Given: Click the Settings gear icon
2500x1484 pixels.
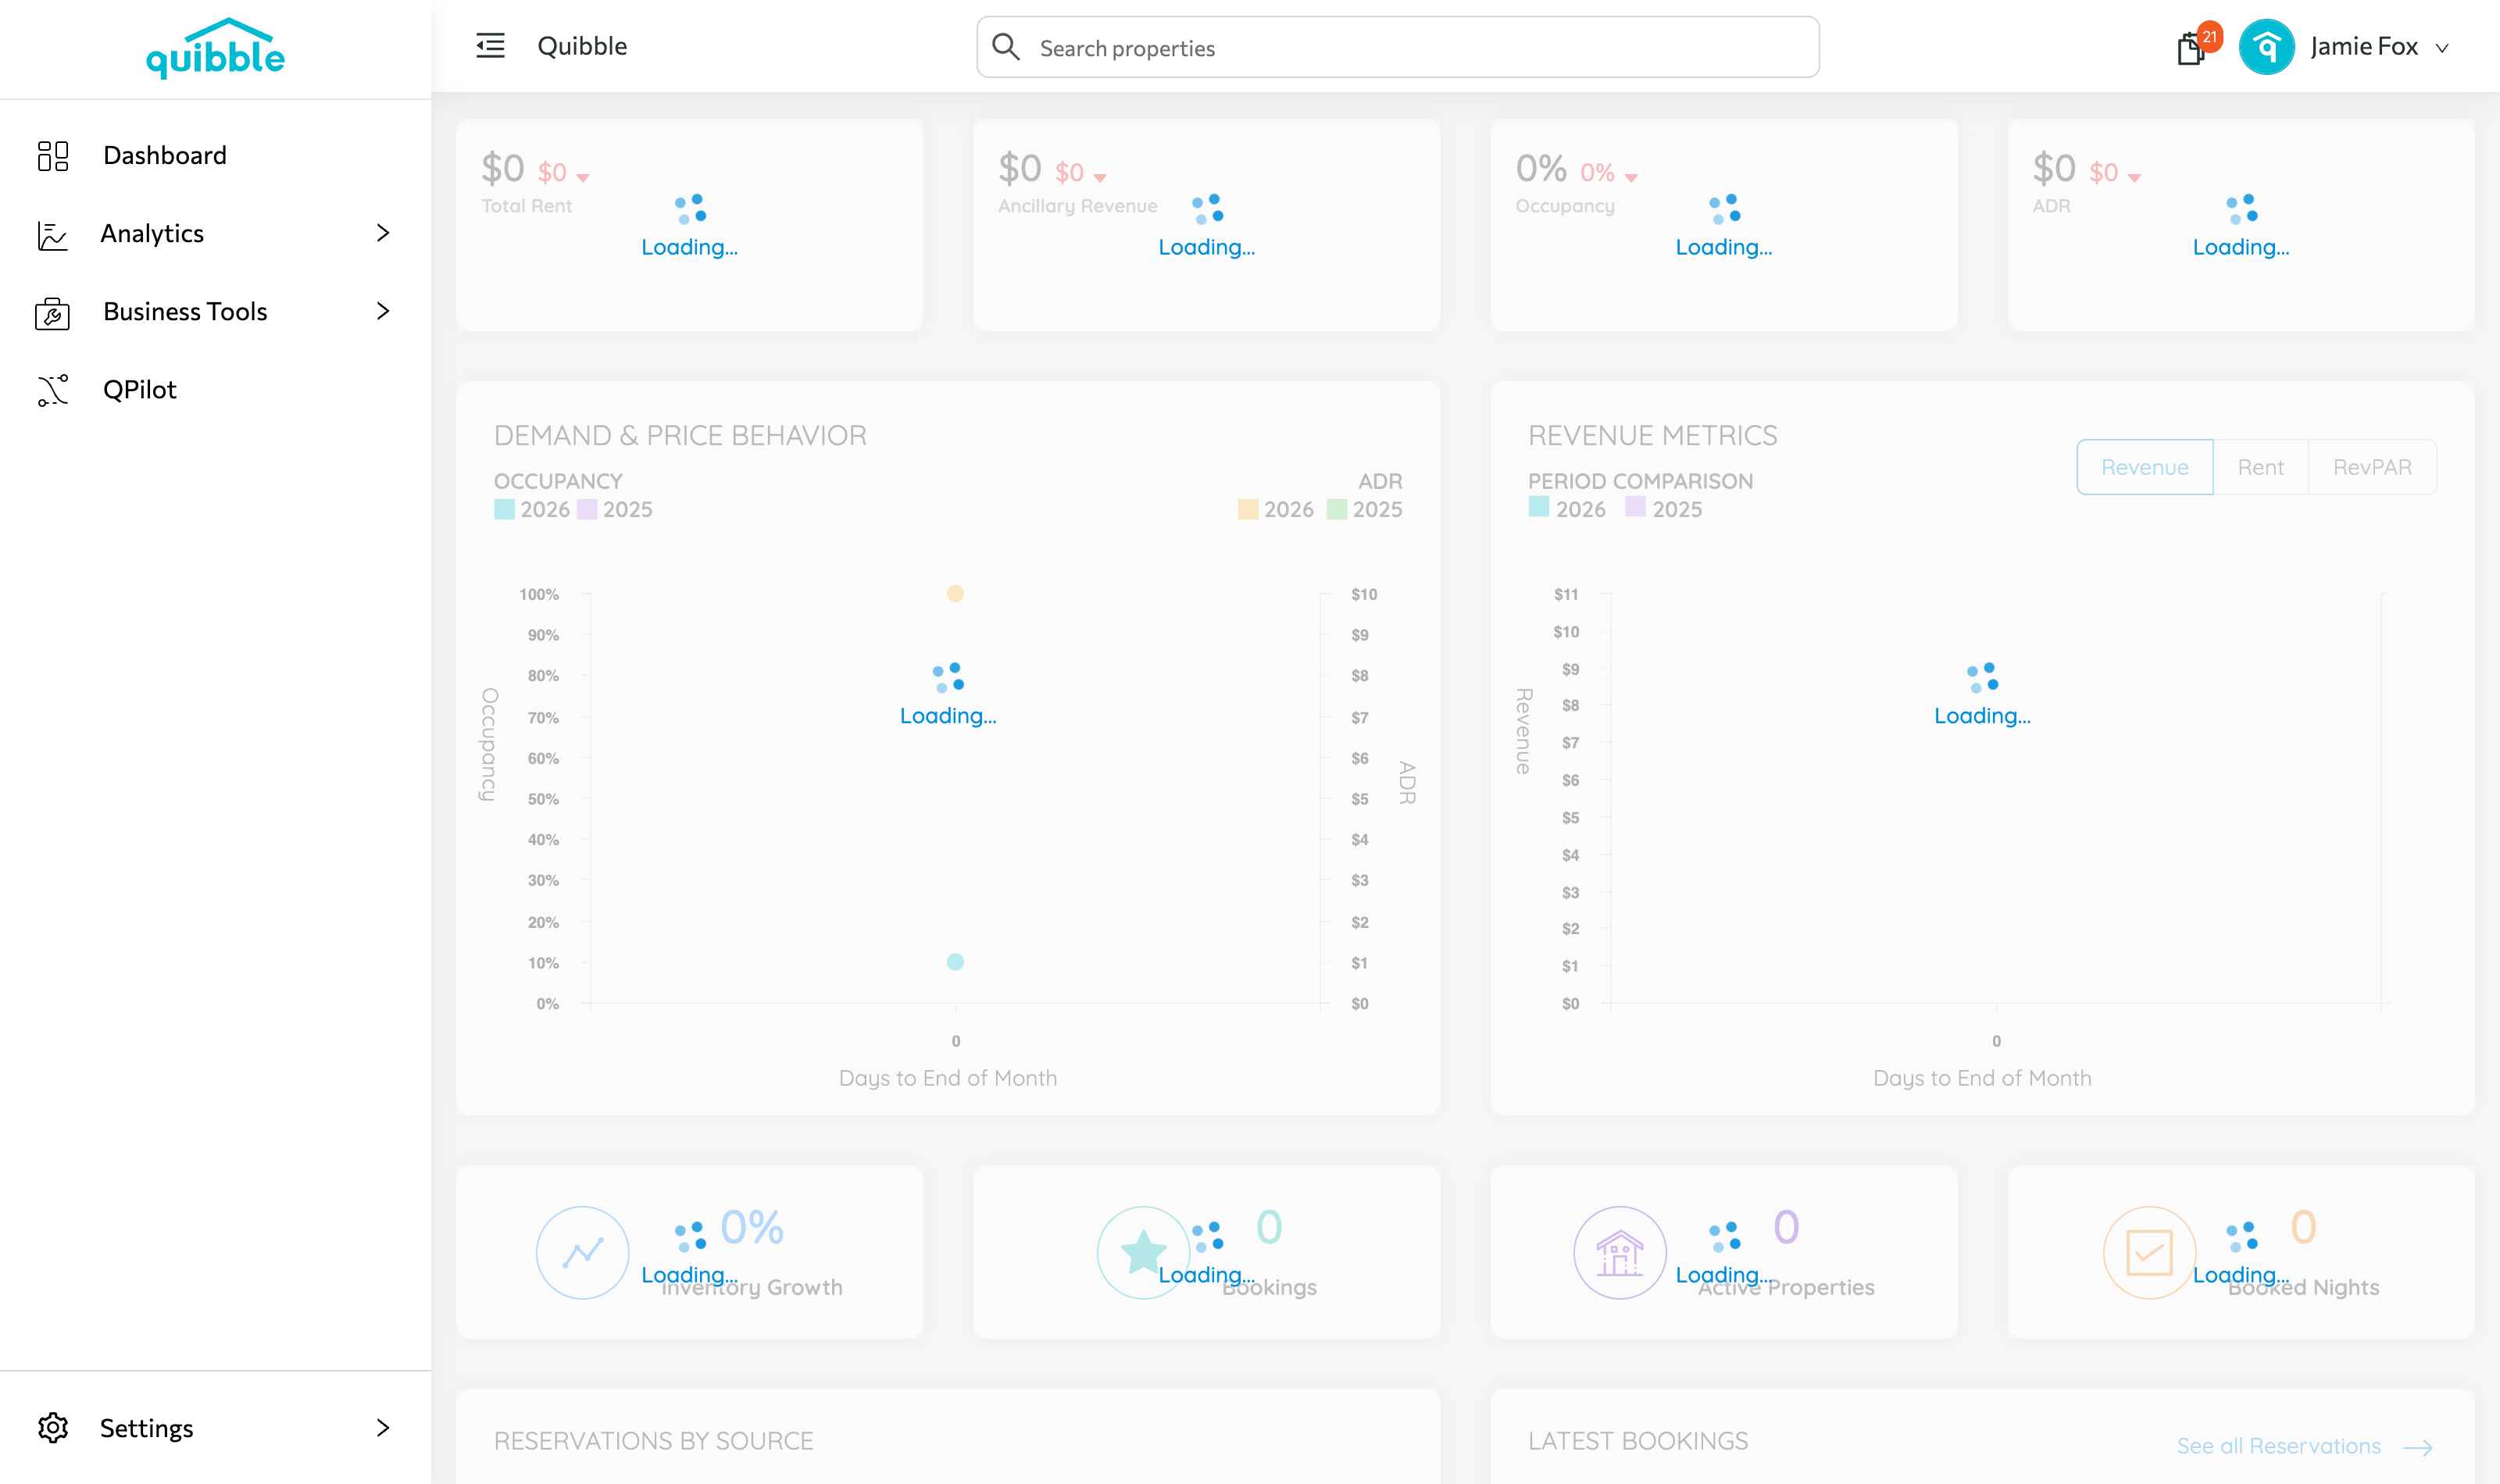Looking at the screenshot, I should coord(53,1428).
